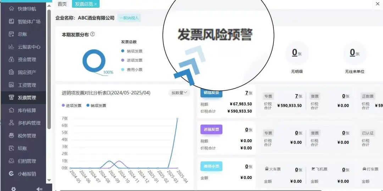Toggle 销项发票 in donut chart legend
The width and height of the screenshot is (383, 191).
click(132, 51)
